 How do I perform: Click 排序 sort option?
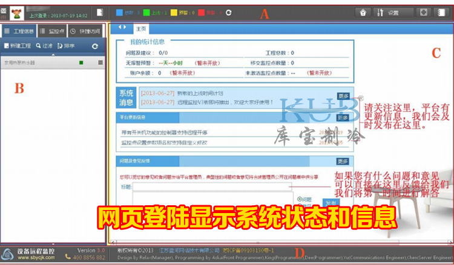coord(66,46)
